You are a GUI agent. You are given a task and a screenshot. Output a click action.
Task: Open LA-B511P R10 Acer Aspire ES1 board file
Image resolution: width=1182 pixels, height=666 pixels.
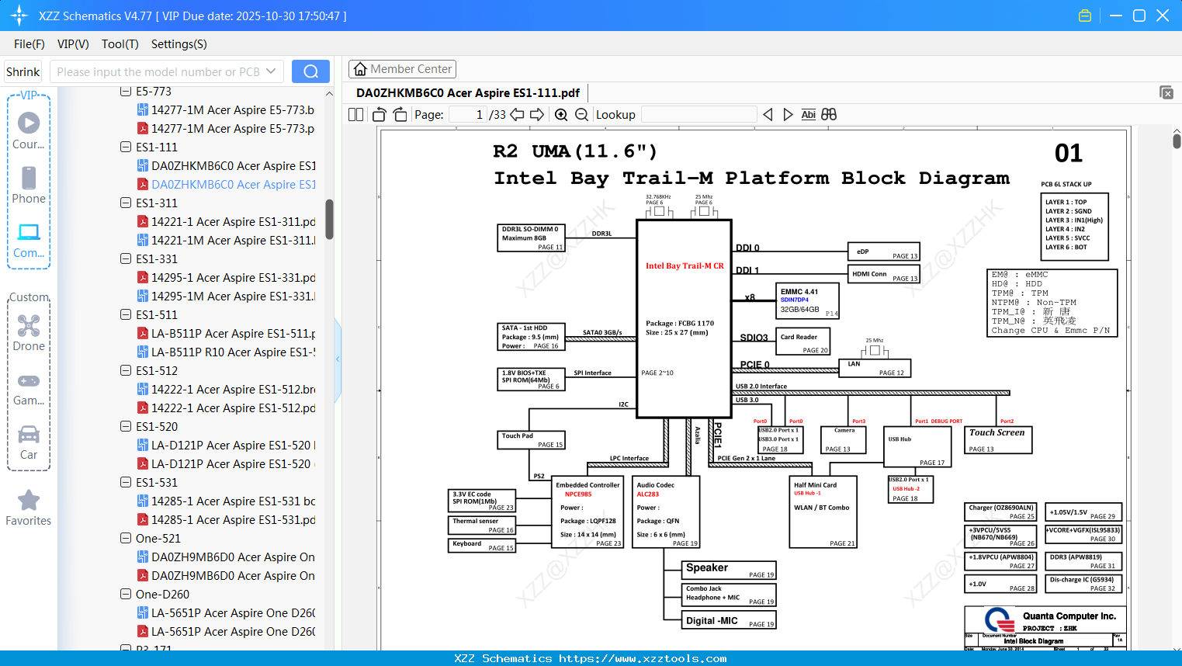(227, 352)
